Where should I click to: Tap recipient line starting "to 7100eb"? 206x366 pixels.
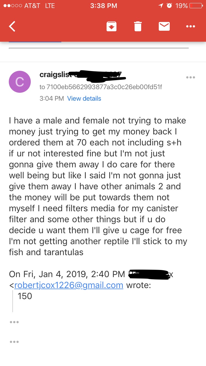click(101, 87)
